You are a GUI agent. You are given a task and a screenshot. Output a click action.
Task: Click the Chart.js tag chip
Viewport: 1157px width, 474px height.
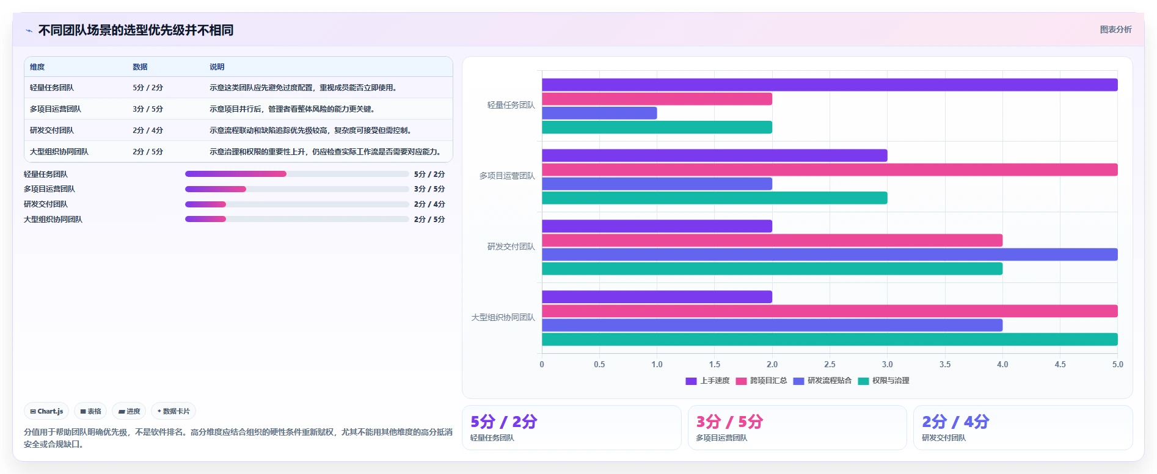(x=46, y=411)
